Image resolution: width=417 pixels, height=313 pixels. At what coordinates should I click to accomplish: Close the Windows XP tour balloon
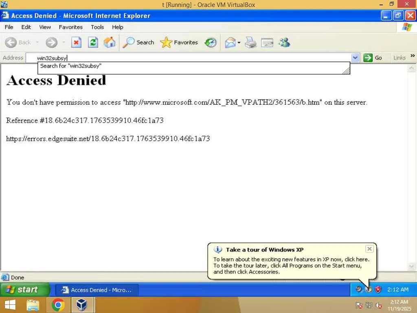tap(369, 249)
